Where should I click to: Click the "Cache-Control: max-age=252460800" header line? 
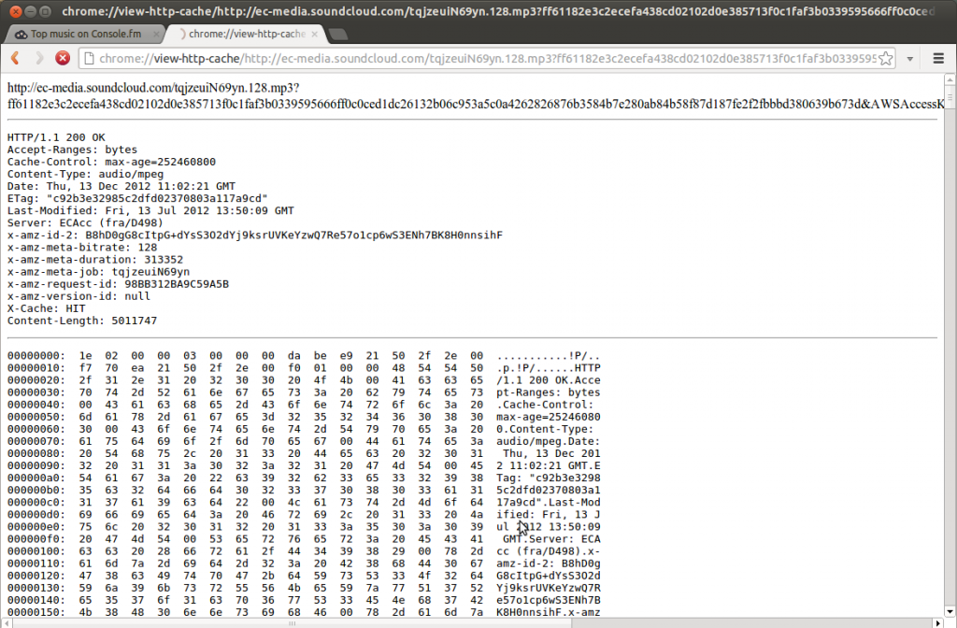pyautogui.click(x=111, y=162)
